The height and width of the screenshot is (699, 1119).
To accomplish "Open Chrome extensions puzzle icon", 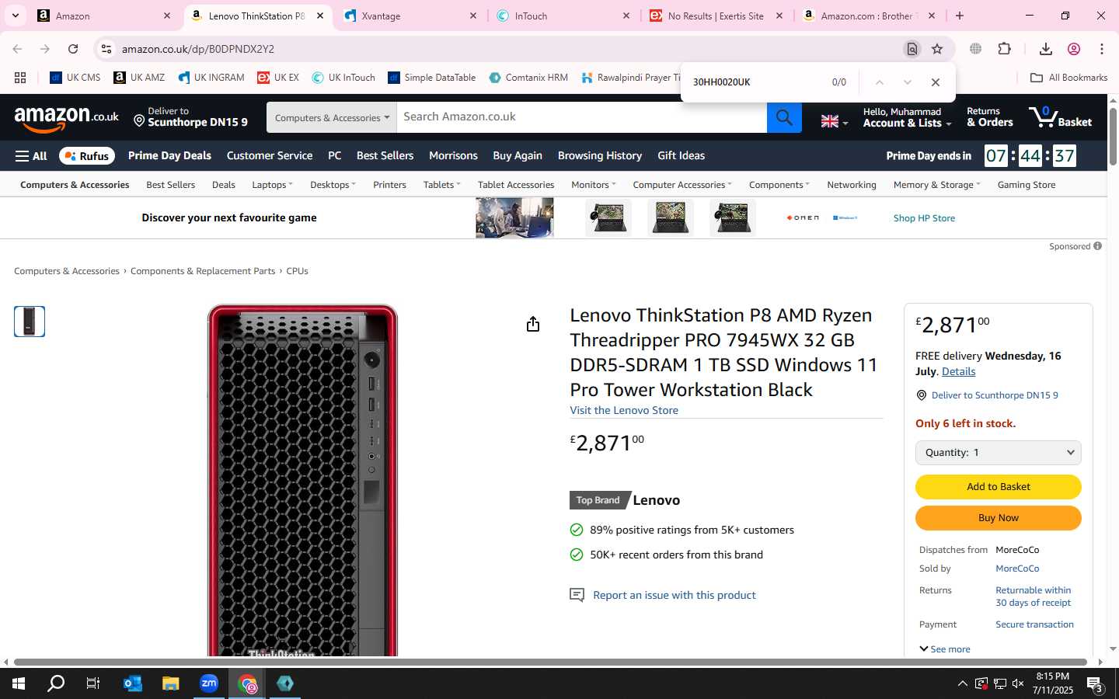I will pos(1004,49).
